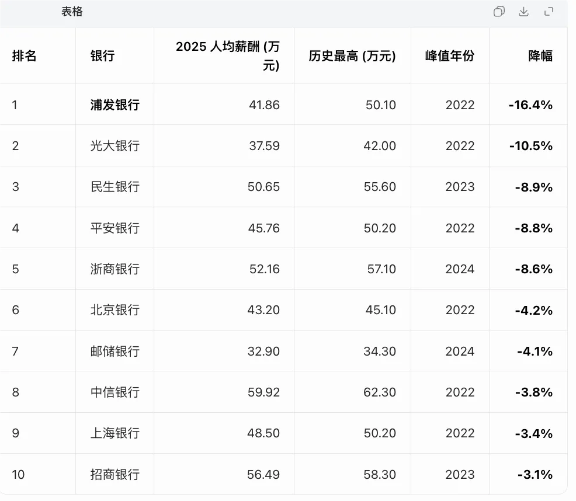The image size is (576, 501).
Task: Click the 上海银行 cell
Action: [115, 433]
